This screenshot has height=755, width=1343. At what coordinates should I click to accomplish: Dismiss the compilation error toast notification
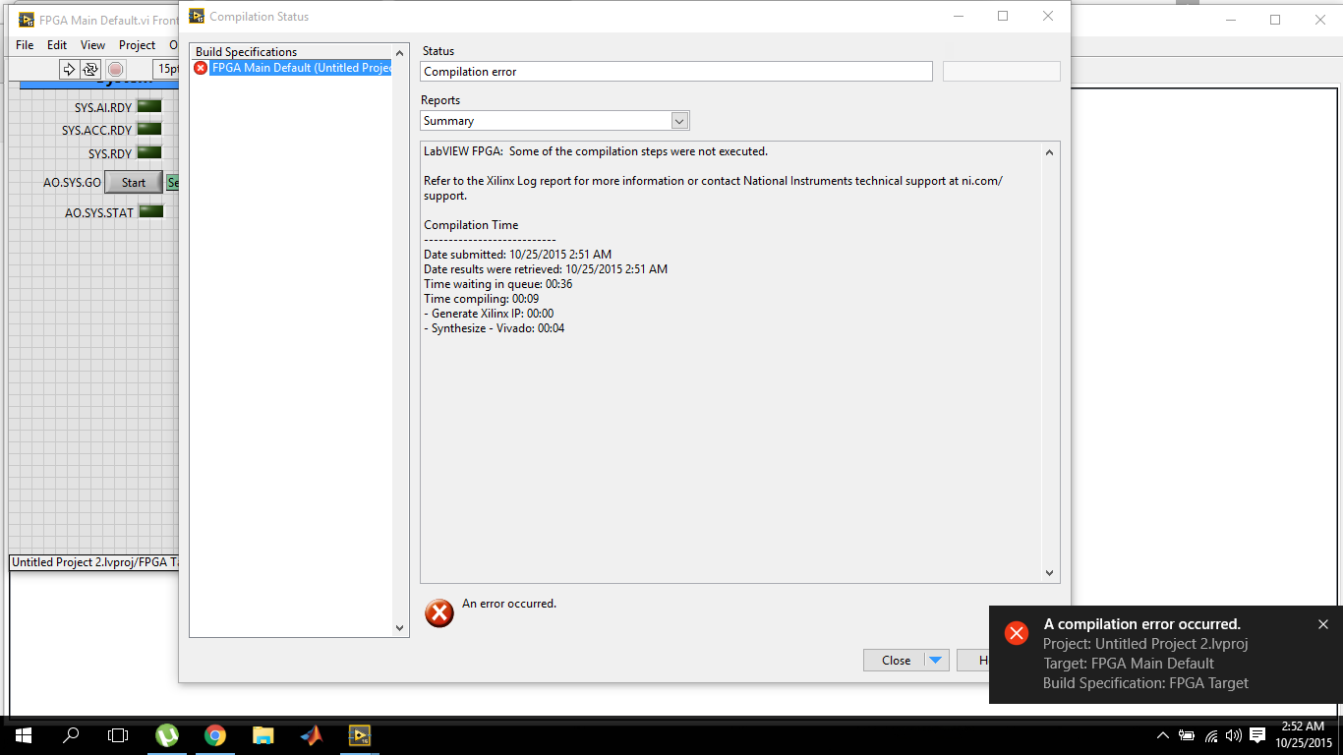point(1323,624)
